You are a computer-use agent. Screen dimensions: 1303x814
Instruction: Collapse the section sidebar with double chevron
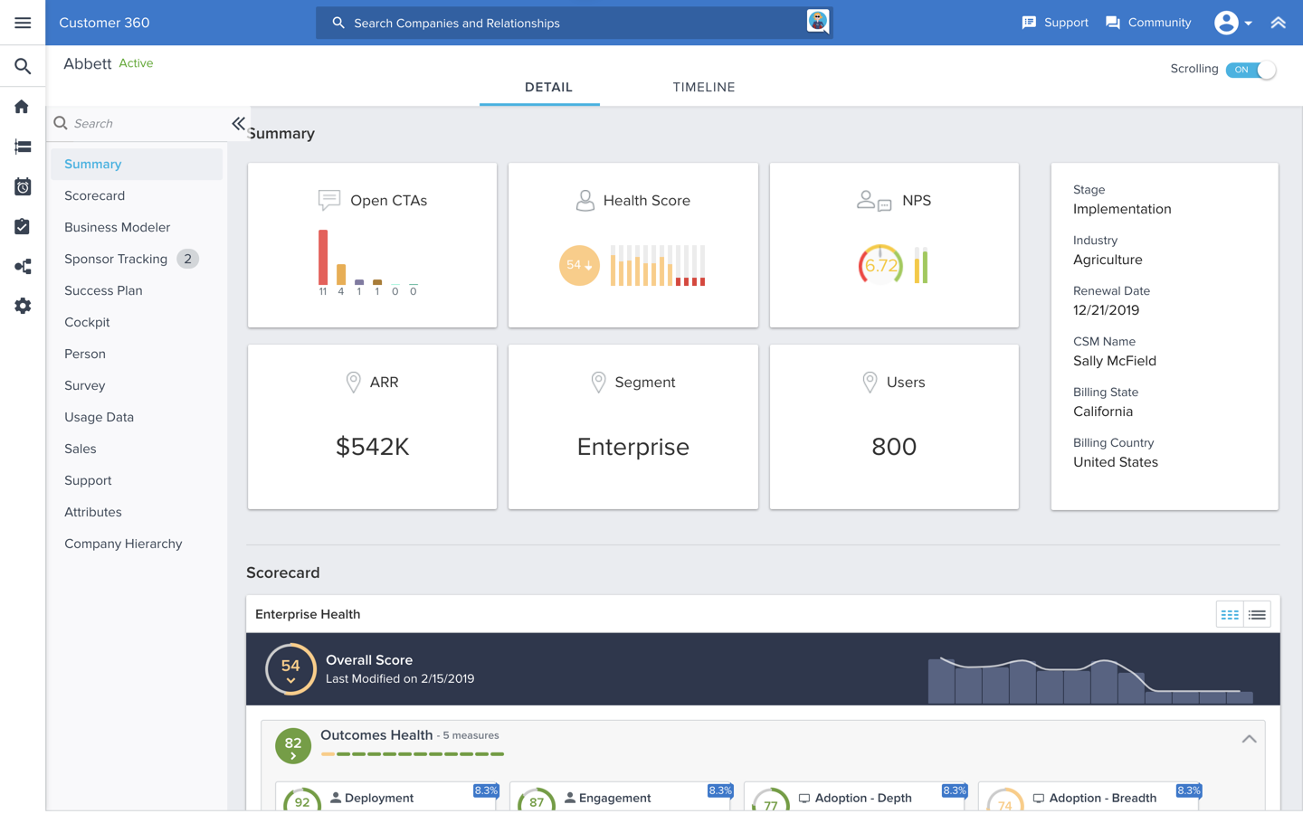tap(238, 124)
